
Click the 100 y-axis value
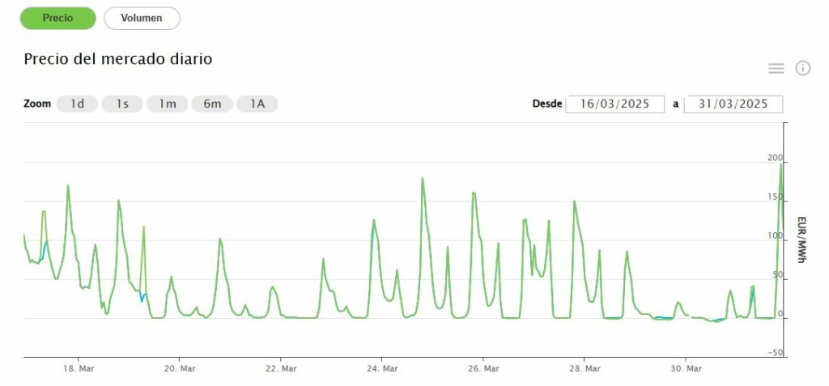pos(775,235)
